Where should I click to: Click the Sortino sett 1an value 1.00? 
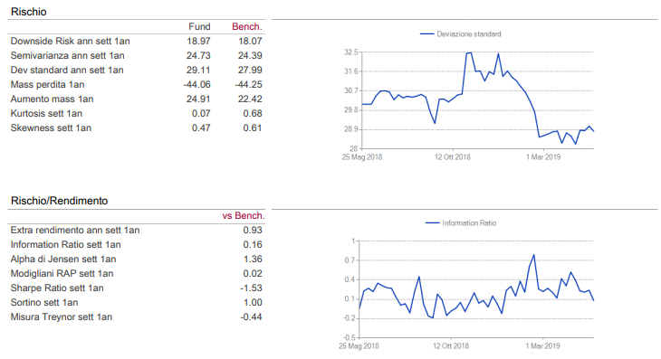(x=253, y=303)
